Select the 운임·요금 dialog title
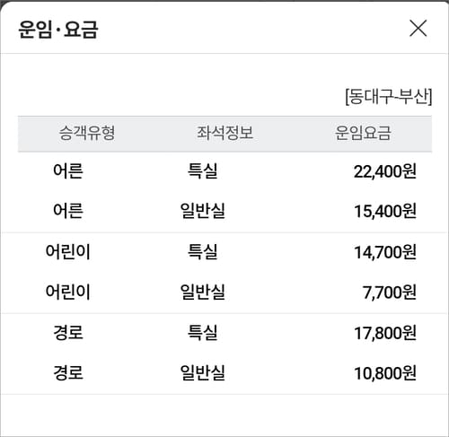 point(58,30)
